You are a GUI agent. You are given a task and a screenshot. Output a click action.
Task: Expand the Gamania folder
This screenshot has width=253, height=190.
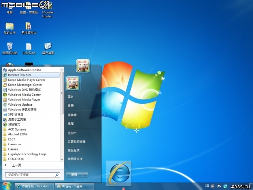click(x=31, y=144)
